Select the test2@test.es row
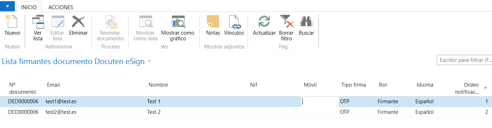 [246, 112]
